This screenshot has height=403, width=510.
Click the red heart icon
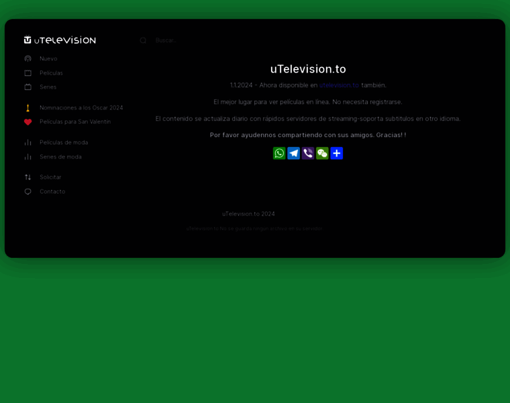coord(28,122)
